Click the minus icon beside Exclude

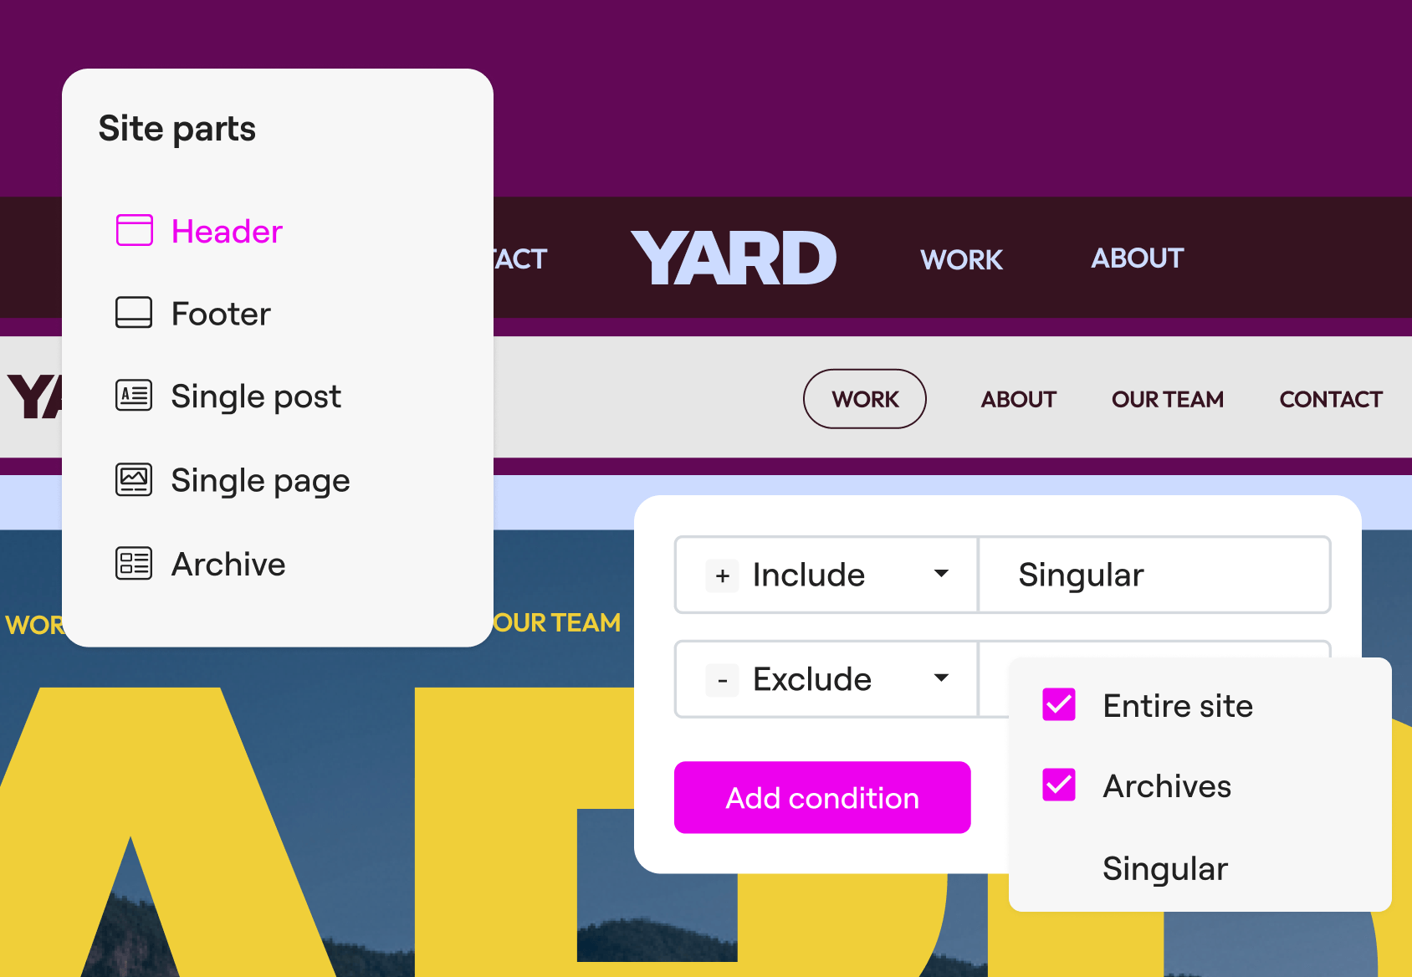721,679
